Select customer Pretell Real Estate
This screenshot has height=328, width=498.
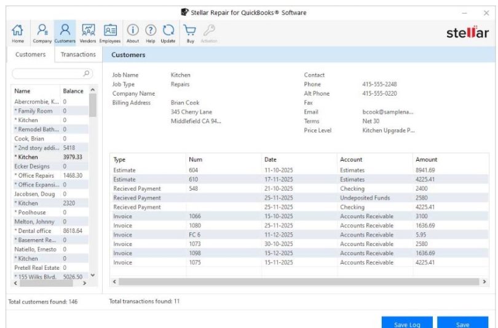[50, 268]
